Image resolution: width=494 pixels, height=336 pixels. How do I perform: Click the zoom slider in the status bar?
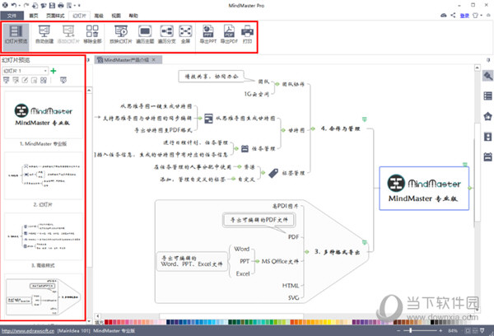click(x=419, y=330)
